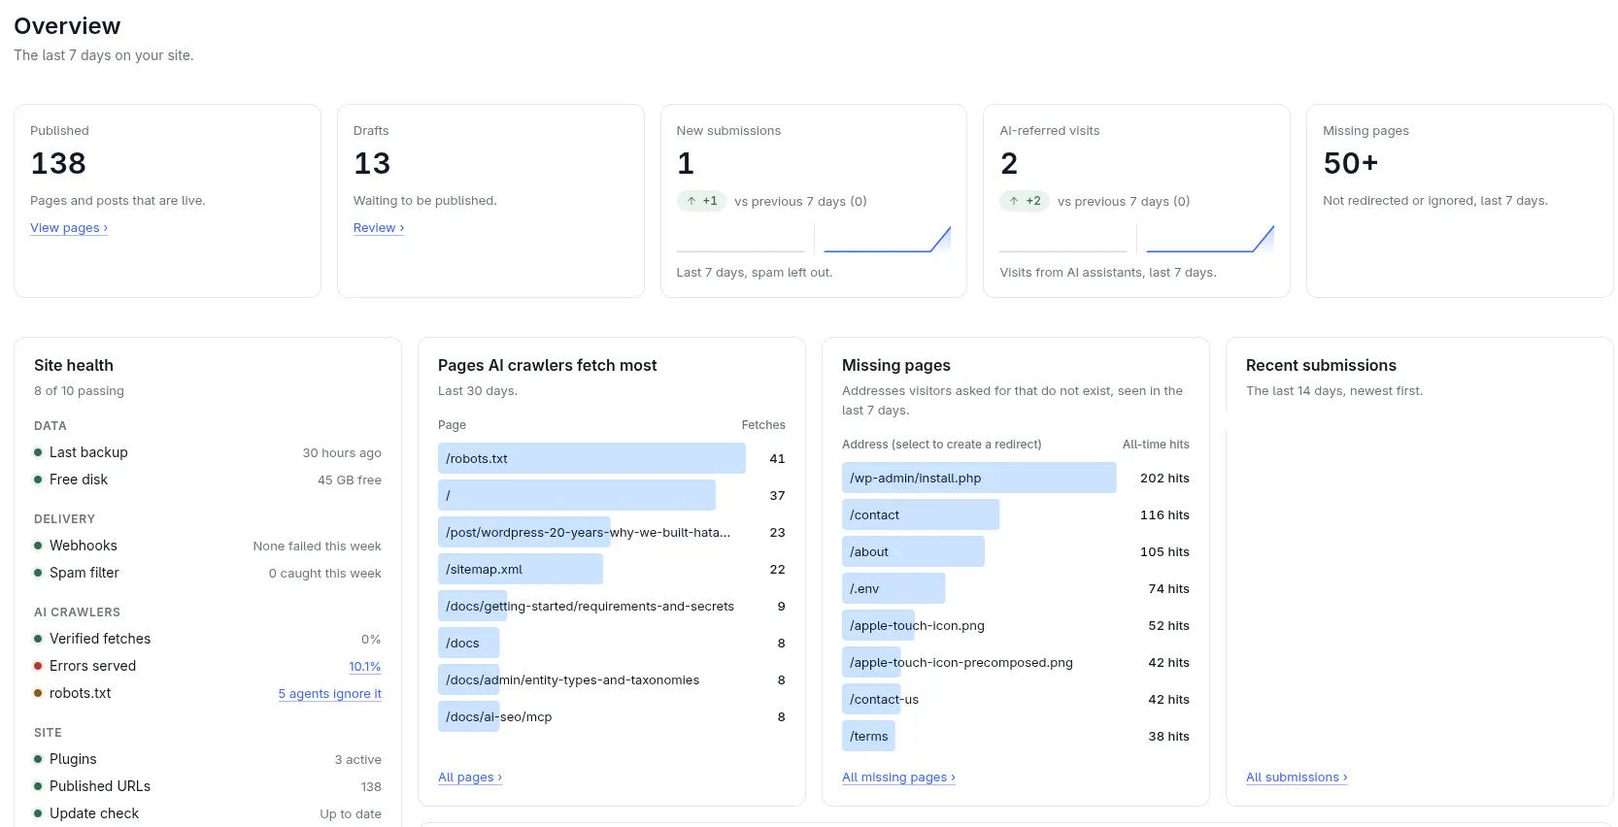The width and height of the screenshot is (1618, 827).
Task: Click the Free disk health row label
Action: click(79, 480)
